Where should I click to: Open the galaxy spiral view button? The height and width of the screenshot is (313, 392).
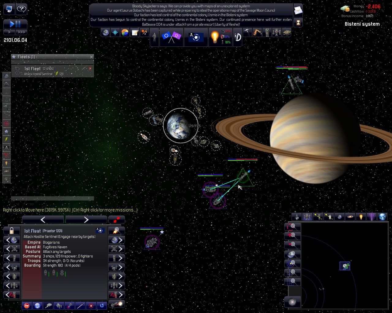292,302
